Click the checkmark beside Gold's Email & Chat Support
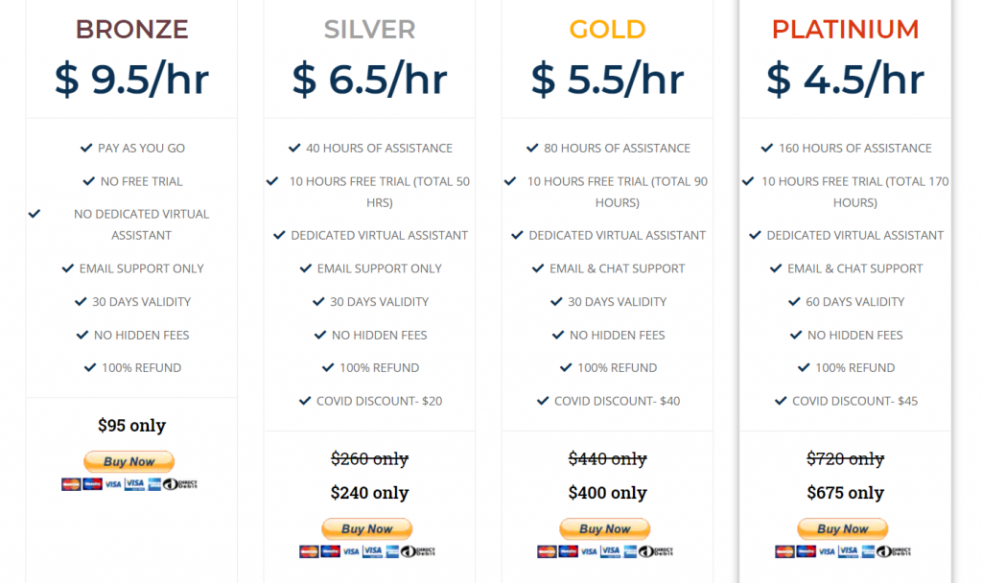This screenshot has width=982, height=583. click(539, 268)
